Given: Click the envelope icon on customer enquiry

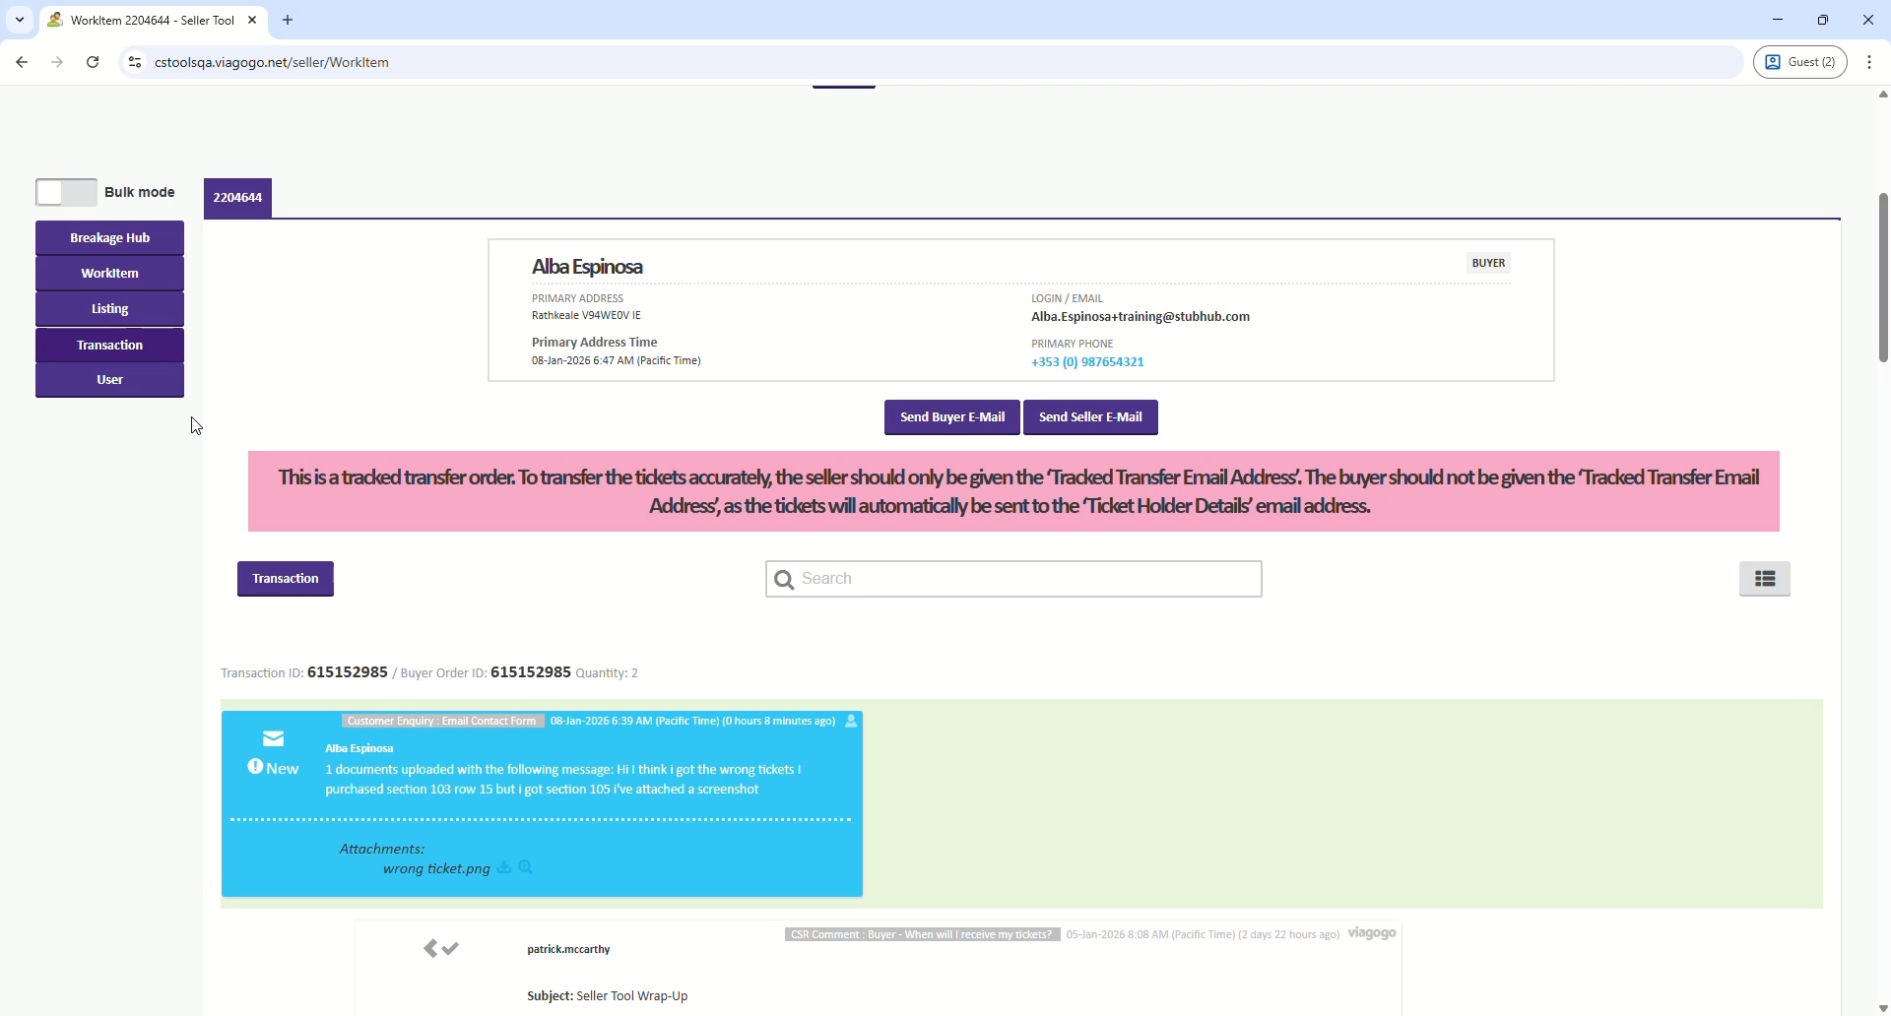Looking at the screenshot, I should (x=274, y=739).
